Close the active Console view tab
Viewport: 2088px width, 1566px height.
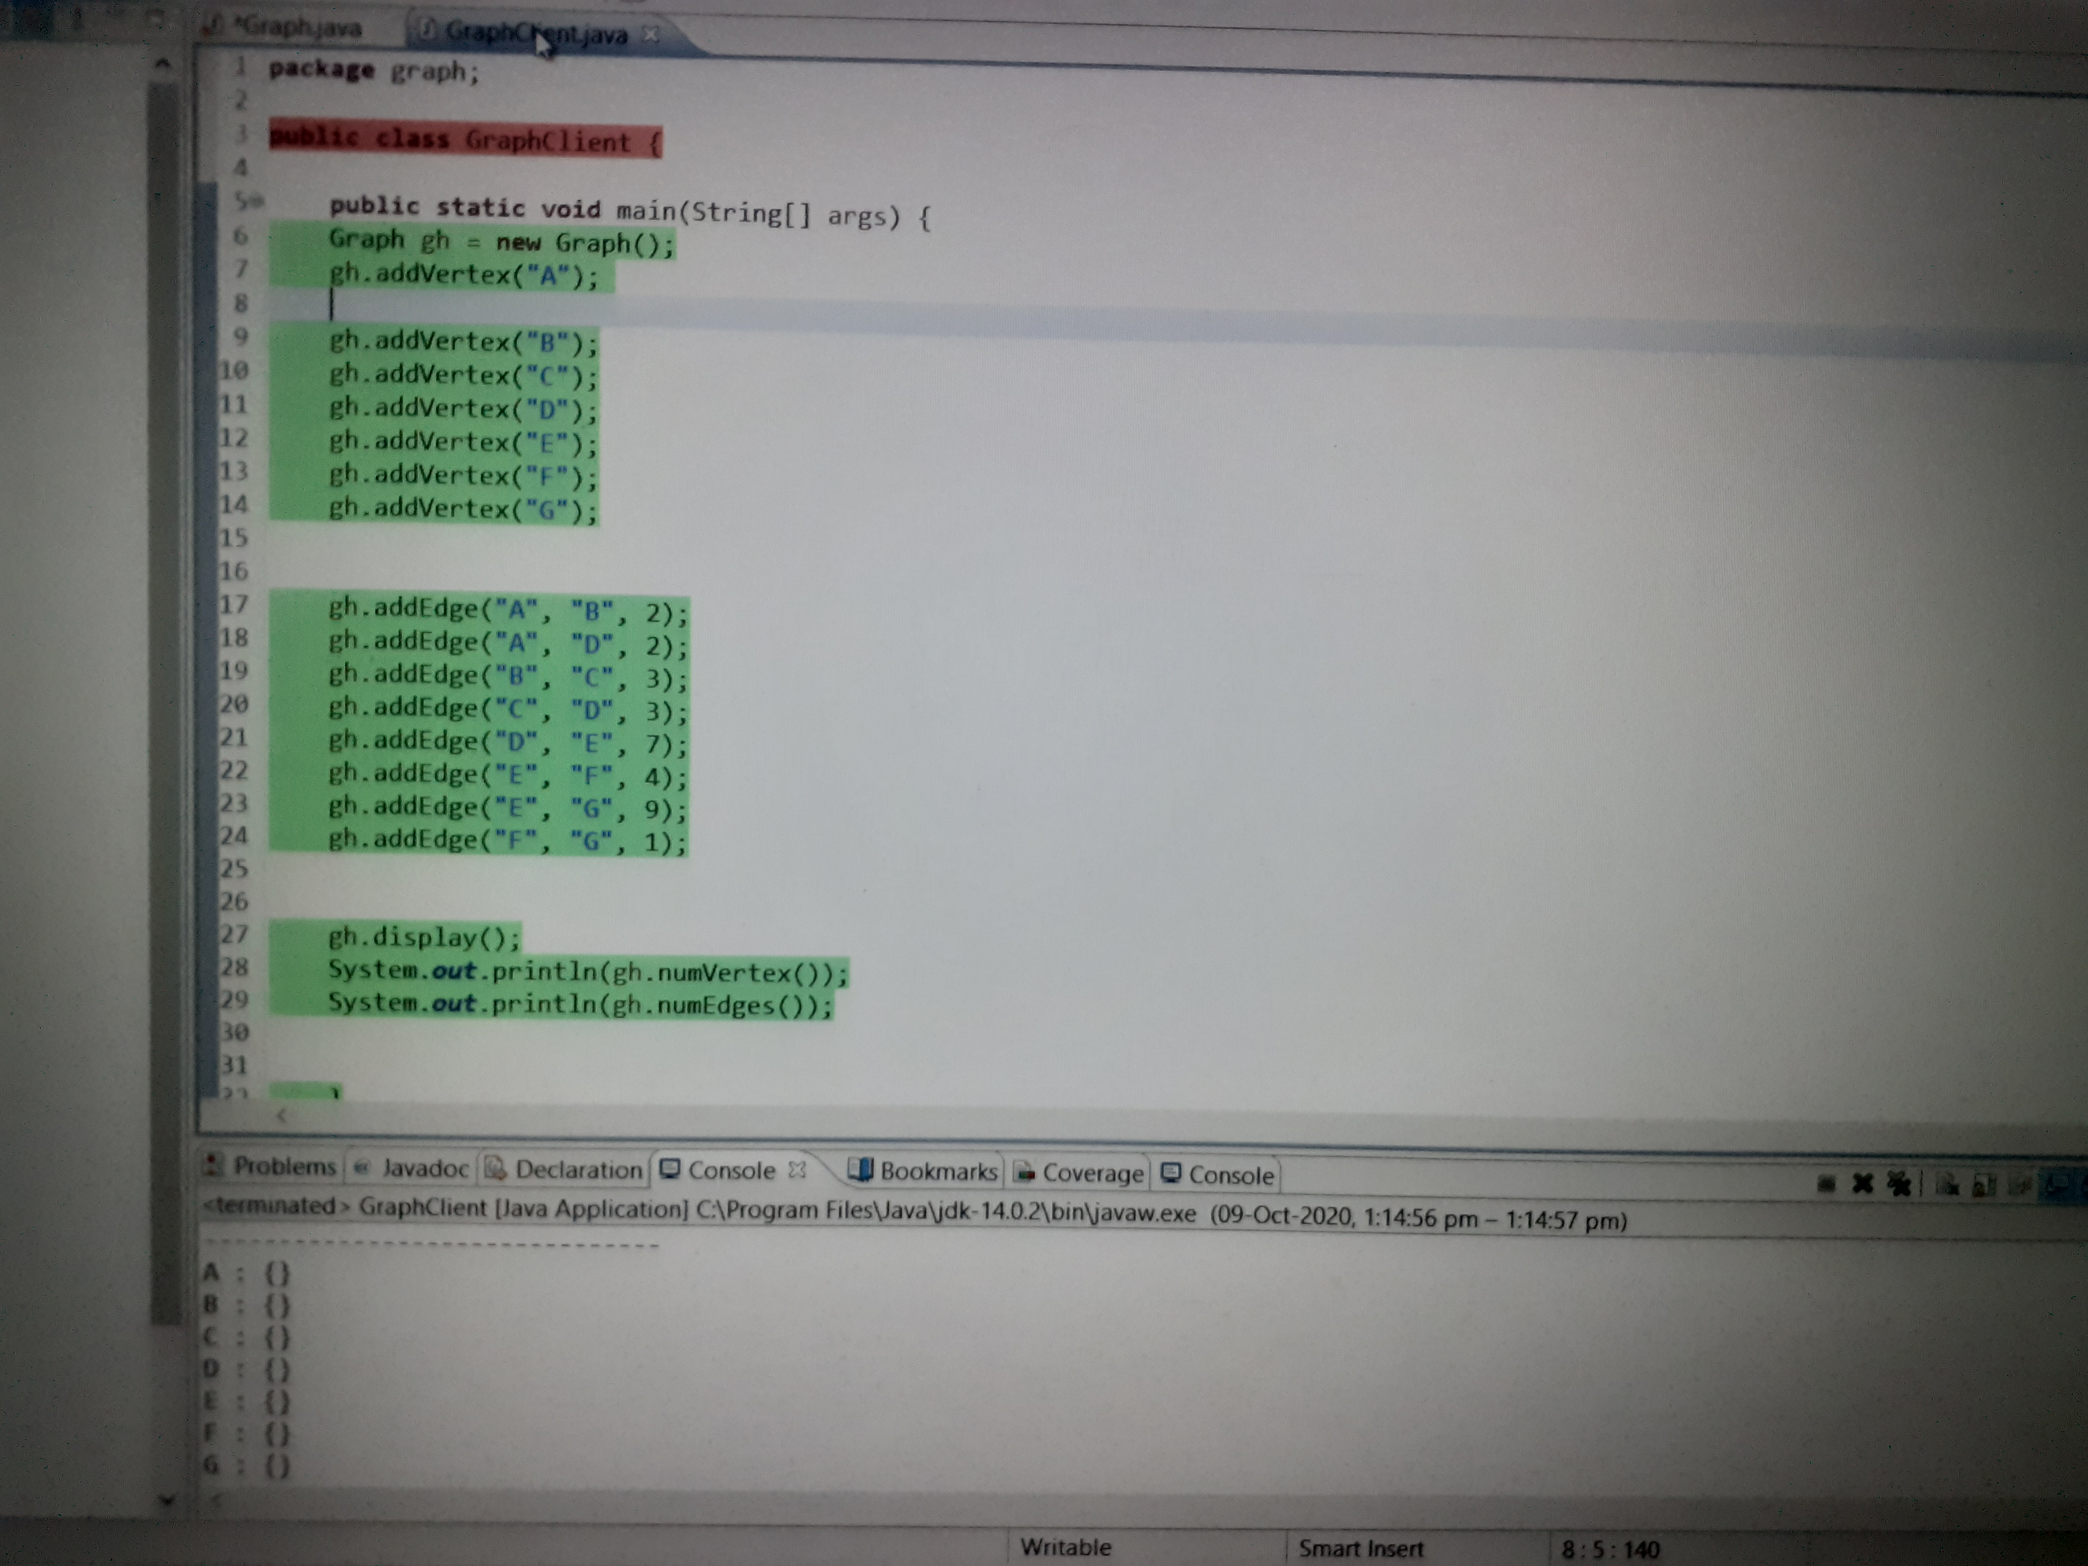click(797, 1169)
